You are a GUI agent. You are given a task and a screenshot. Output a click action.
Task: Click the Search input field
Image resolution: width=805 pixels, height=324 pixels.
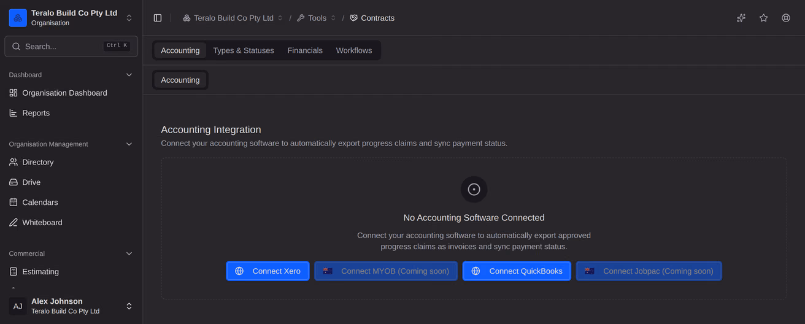click(71, 47)
